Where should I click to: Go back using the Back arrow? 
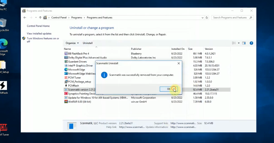tap(25, 18)
